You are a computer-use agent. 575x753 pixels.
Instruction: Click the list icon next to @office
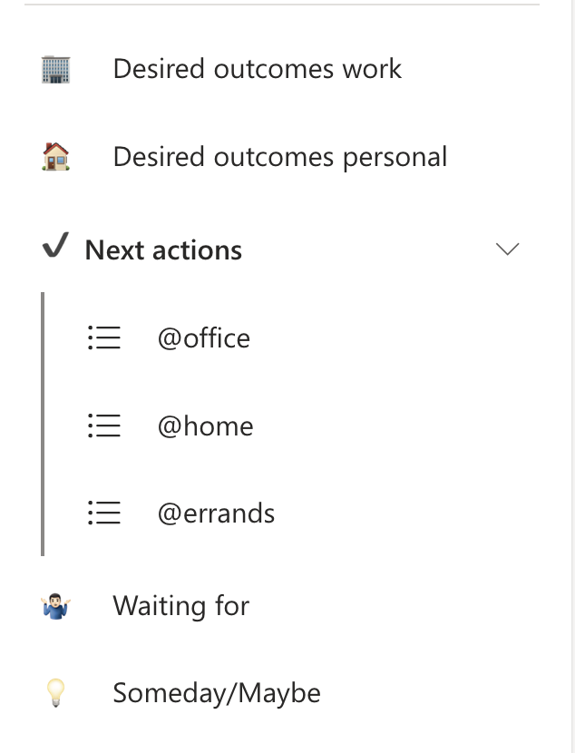pyautogui.click(x=104, y=338)
